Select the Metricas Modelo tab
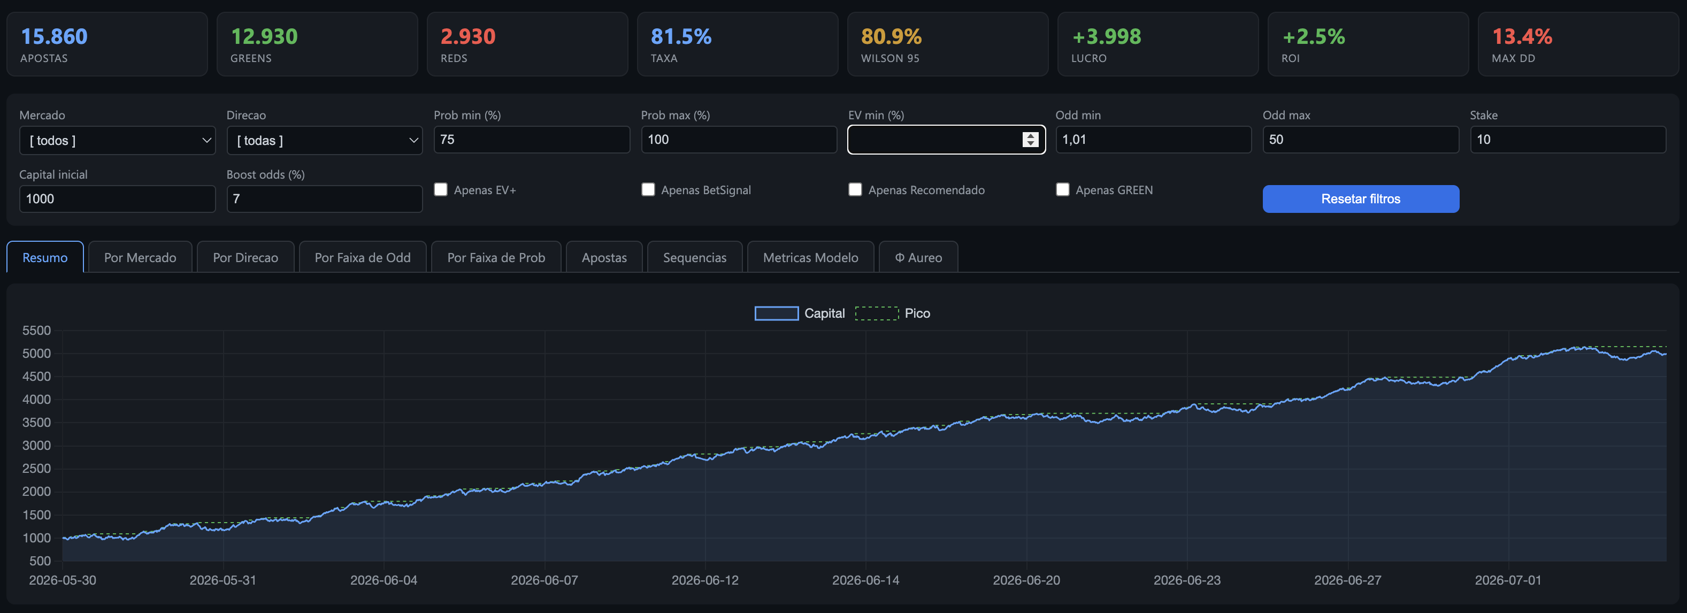The image size is (1687, 613). tap(811, 257)
